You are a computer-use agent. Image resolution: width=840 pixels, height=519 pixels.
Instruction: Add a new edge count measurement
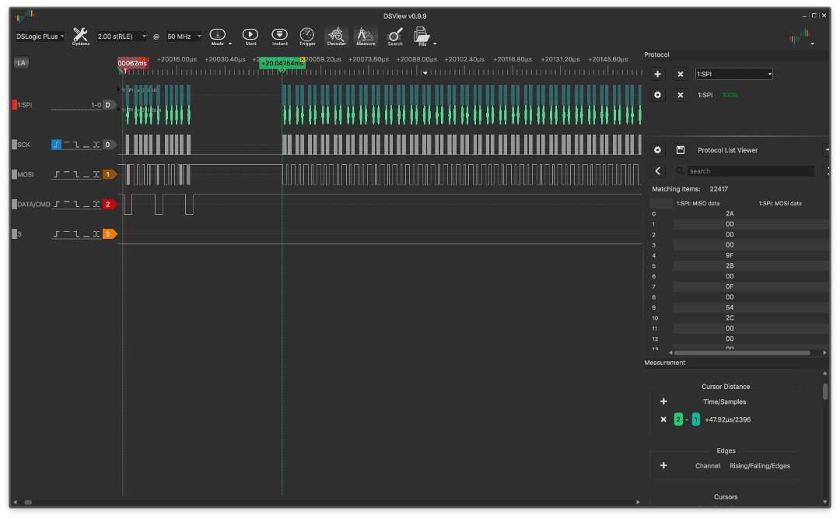pyautogui.click(x=663, y=465)
